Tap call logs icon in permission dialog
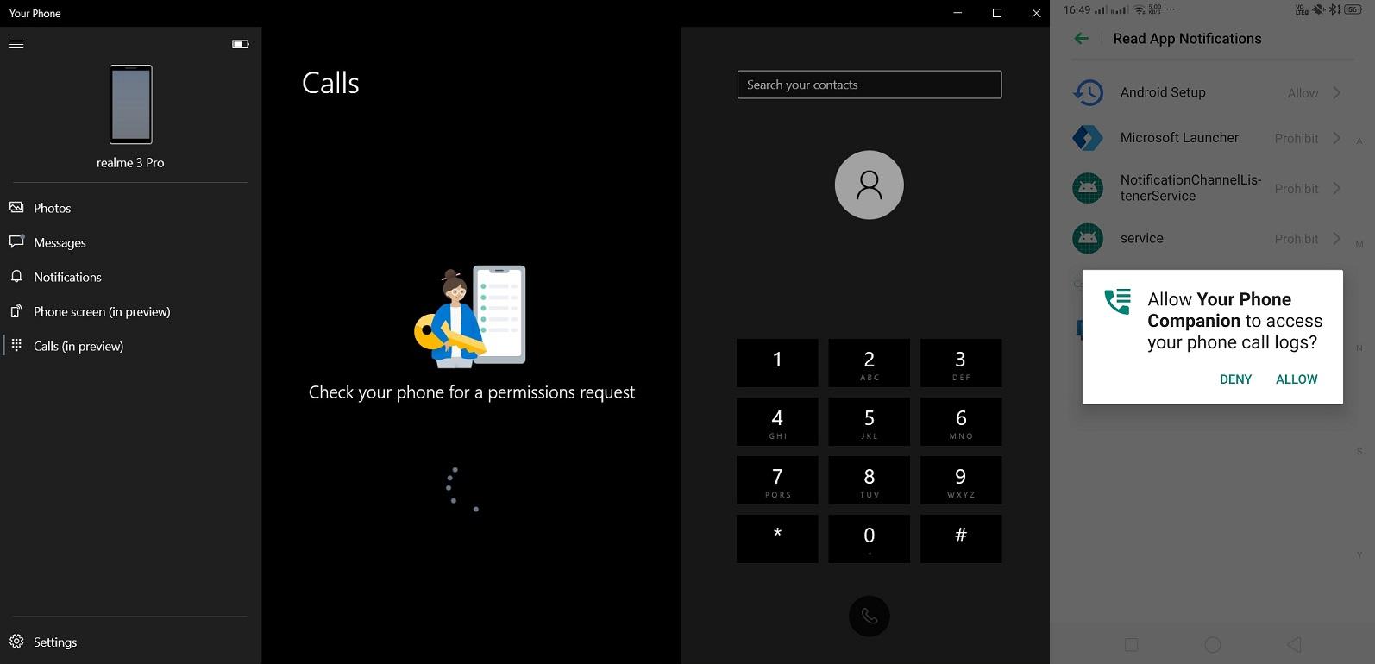The height and width of the screenshot is (664, 1375). [1117, 301]
